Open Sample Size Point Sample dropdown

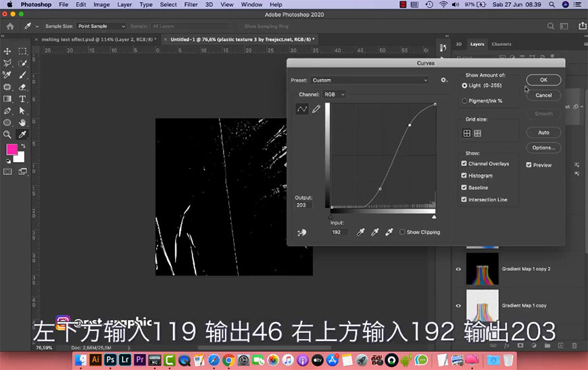101,26
